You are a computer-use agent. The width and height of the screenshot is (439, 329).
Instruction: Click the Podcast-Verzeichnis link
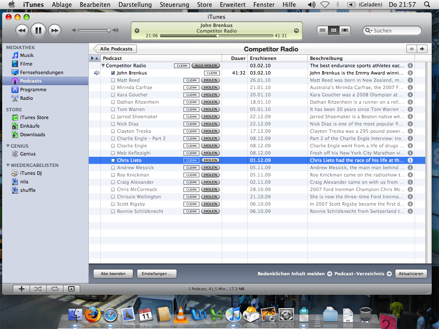363,274
